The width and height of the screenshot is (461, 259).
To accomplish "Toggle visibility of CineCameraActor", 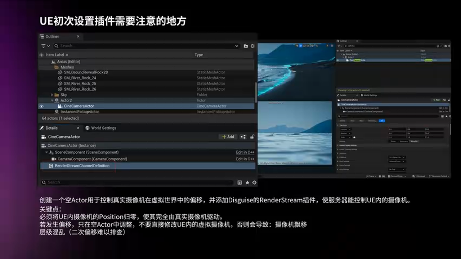I will 41,106.
